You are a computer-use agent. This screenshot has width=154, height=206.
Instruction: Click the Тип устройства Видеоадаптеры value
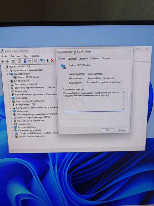point(95,74)
